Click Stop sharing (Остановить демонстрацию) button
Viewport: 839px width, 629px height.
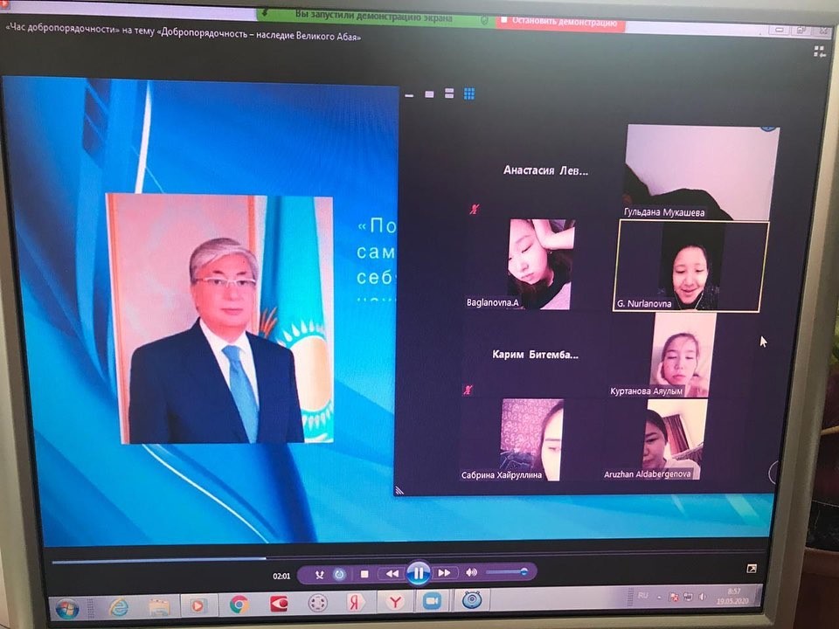tap(560, 23)
